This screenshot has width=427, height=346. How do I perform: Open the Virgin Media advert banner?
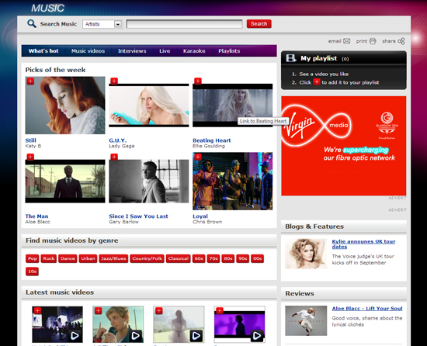(x=344, y=146)
